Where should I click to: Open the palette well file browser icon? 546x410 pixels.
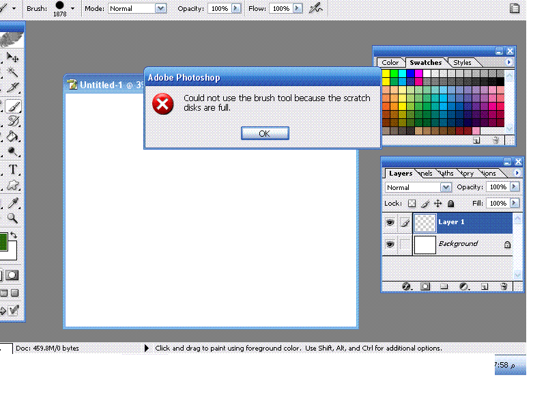(515, 8)
